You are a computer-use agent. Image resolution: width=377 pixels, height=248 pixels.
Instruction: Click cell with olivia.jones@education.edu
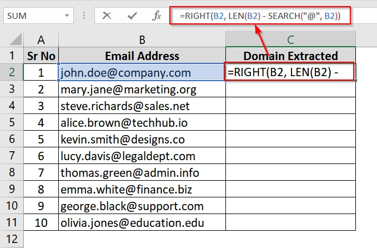point(142,222)
